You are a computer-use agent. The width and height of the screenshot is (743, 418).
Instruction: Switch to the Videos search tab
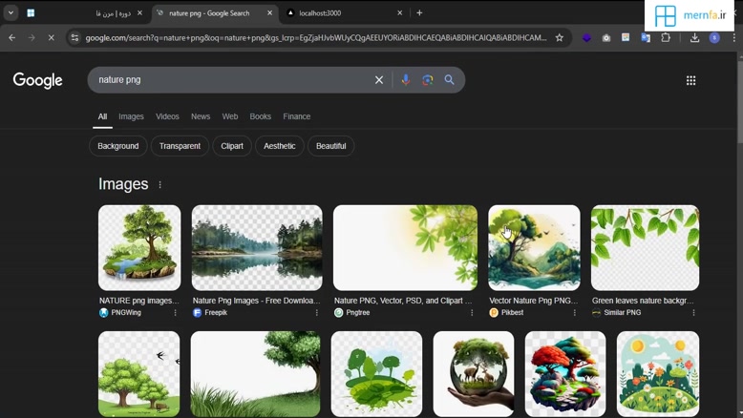(167, 116)
